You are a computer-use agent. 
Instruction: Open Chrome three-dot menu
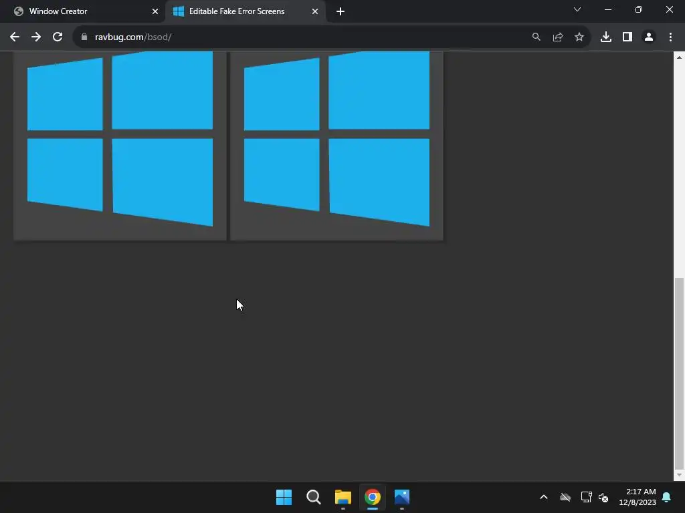pyautogui.click(x=670, y=37)
